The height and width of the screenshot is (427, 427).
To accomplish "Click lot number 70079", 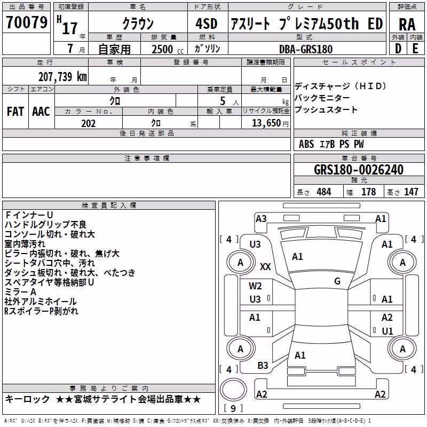I will (x=27, y=22).
